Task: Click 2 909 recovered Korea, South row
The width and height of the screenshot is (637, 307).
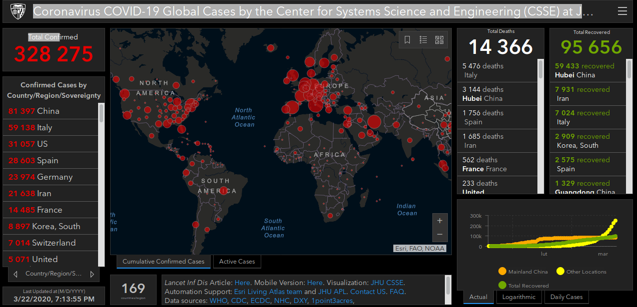Action: 588,141
